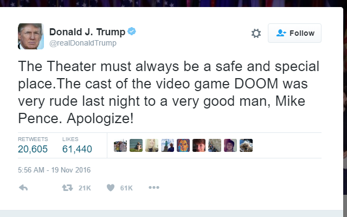
Task: Open the dog photo liker avatar
Action: click(x=246, y=145)
